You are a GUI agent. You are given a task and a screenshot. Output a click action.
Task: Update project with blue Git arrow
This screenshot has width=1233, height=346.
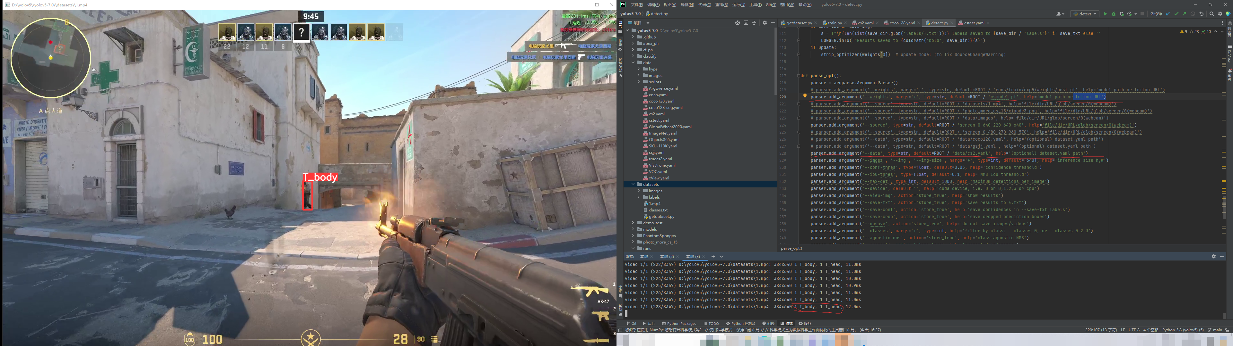click(1168, 14)
